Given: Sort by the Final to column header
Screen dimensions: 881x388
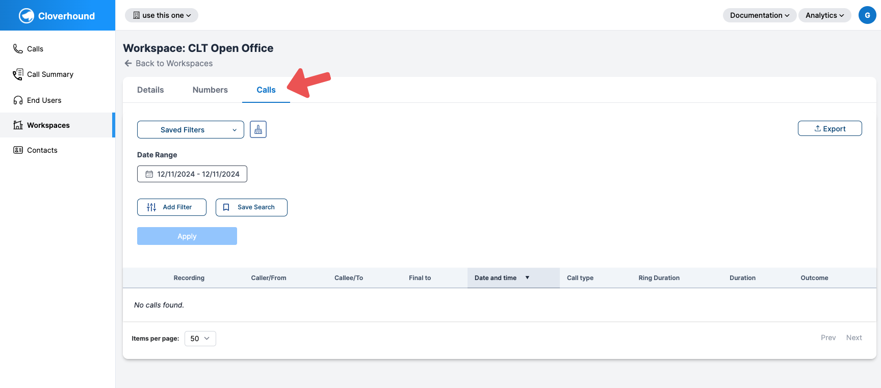Looking at the screenshot, I should (420, 278).
